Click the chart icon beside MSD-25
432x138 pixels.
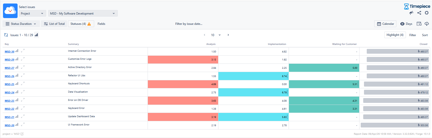click(x=17, y=84)
